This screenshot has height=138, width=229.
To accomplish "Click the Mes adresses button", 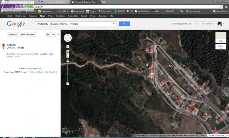I will (x=28, y=34).
